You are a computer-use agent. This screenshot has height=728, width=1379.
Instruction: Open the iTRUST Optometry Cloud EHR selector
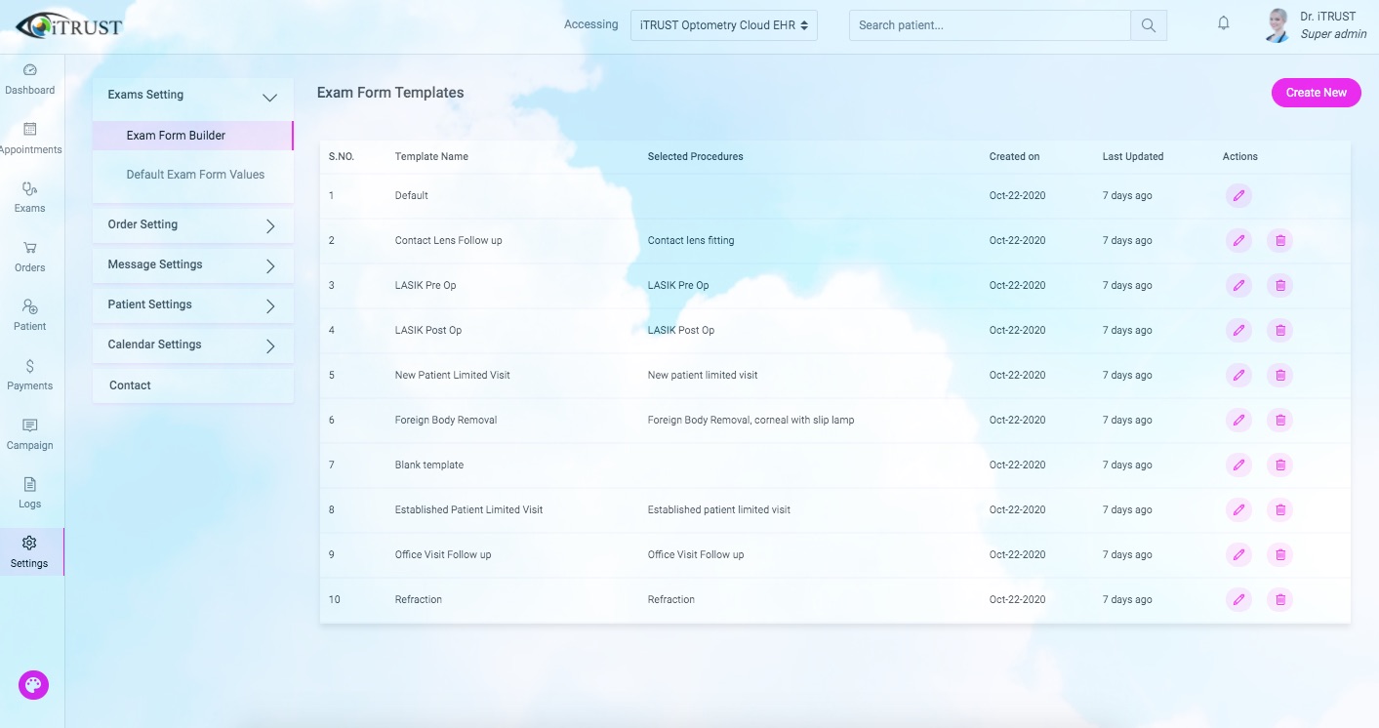pyautogui.click(x=723, y=24)
